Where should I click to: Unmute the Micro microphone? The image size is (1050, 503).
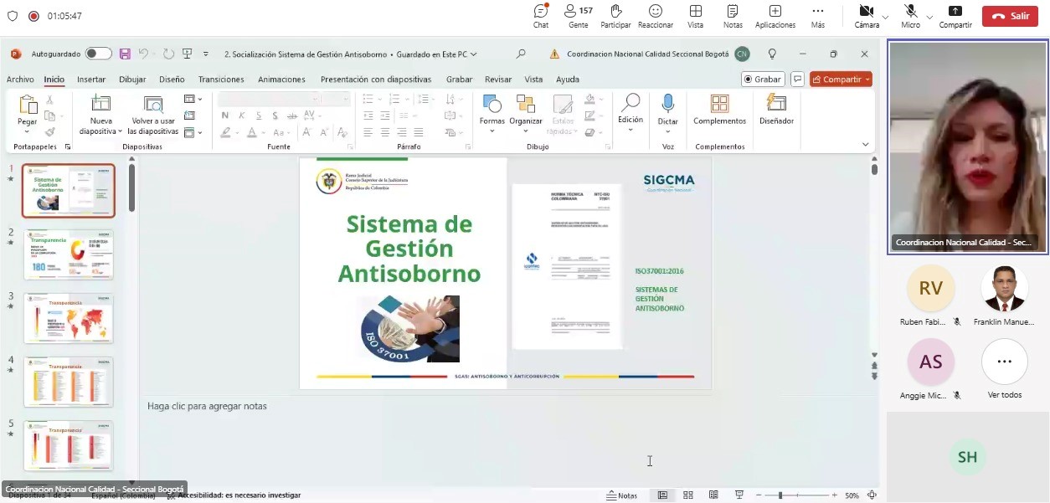click(910, 15)
